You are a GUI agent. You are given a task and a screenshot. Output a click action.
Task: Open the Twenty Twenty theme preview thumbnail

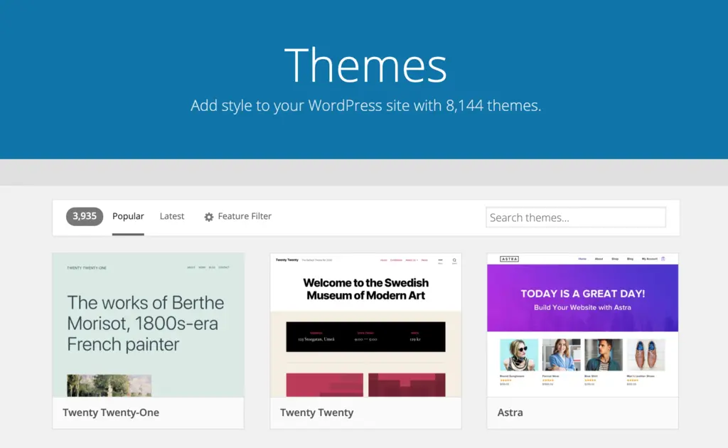tap(366, 325)
